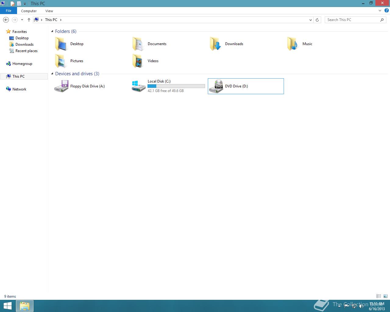
Task: Open the File menu
Action: 9,11
